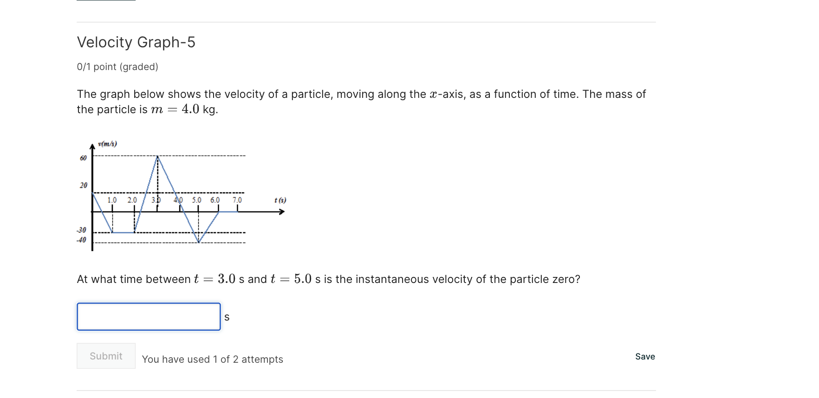
Task: Click the -40 label on velocity axis
Action: (81, 240)
